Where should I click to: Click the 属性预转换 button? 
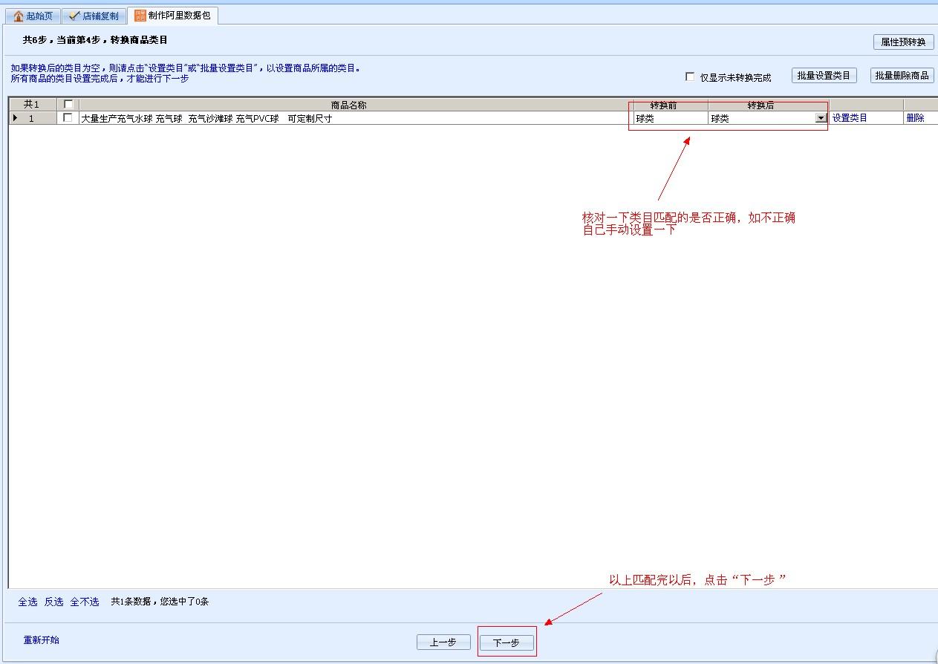tap(903, 42)
